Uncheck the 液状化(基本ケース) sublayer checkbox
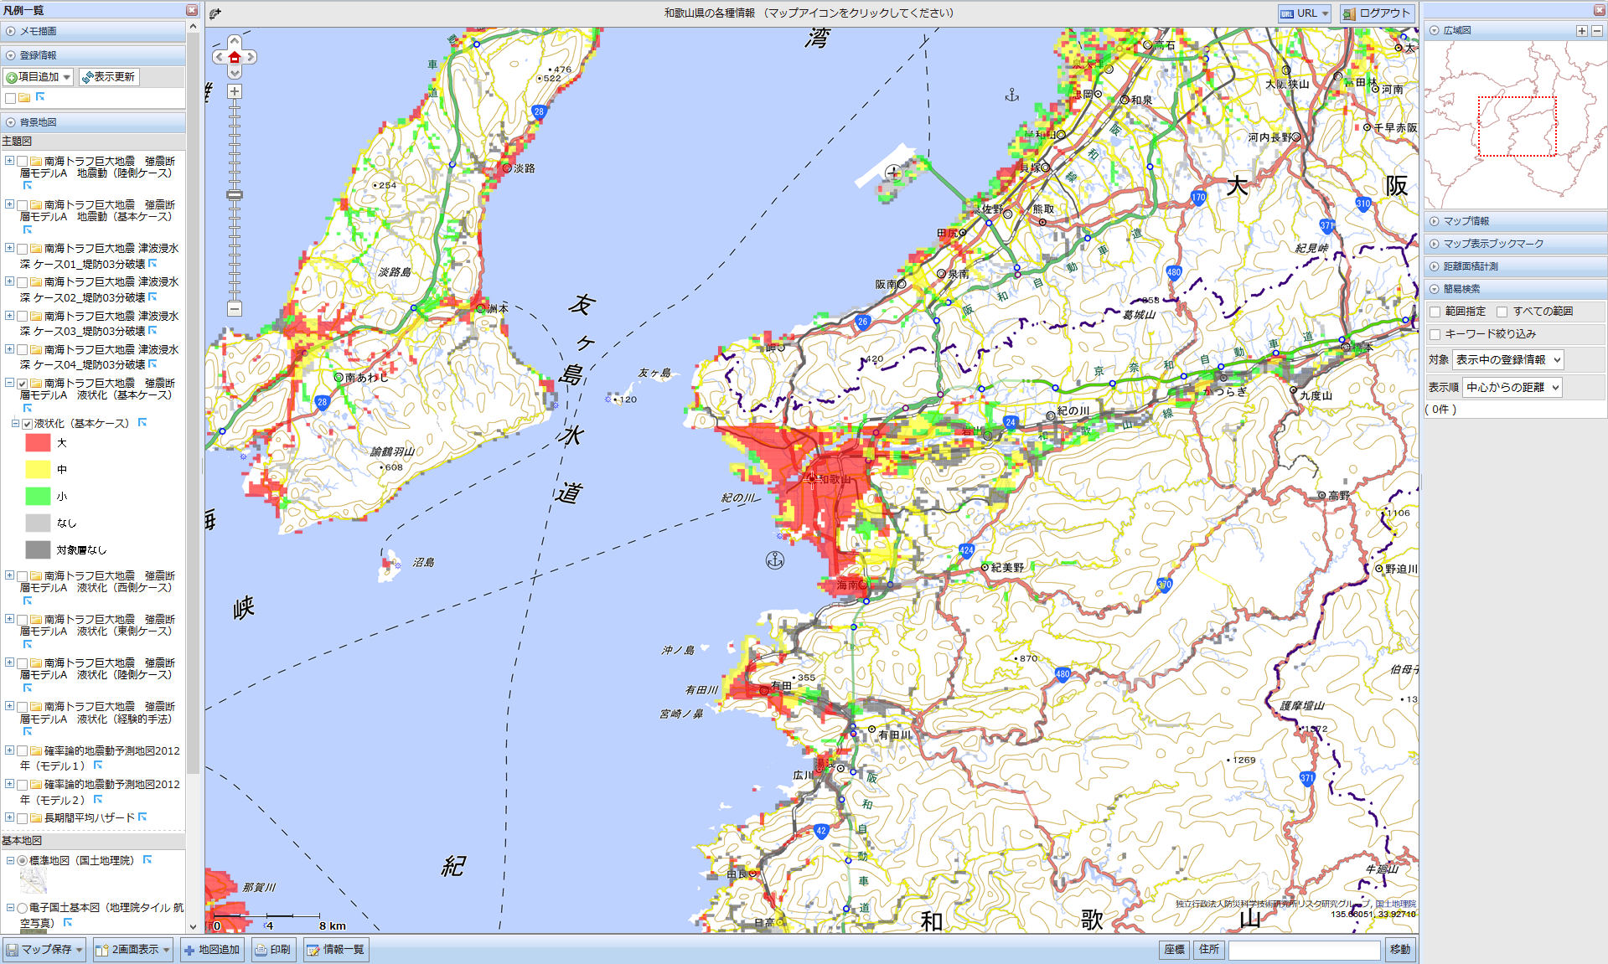 [x=28, y=424]
